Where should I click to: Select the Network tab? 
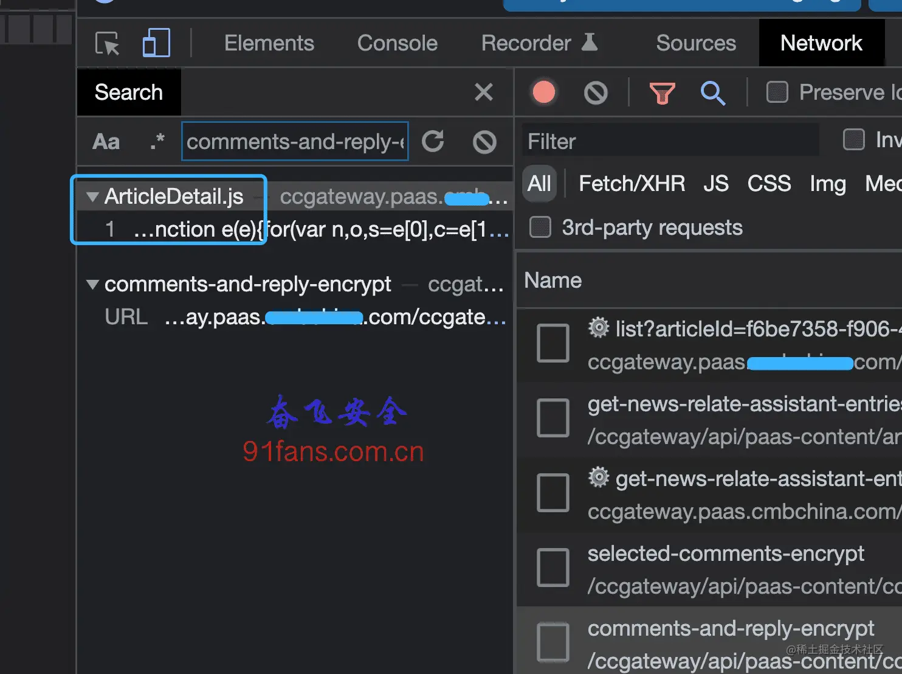[821, 43]
